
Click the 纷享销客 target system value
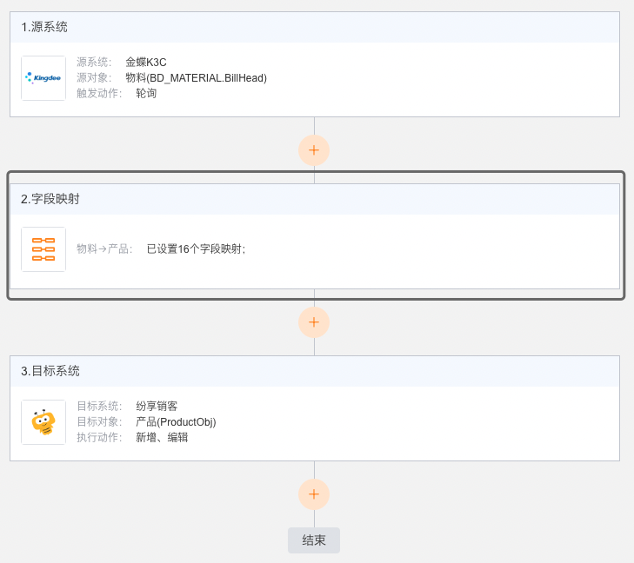pos(157,406)
